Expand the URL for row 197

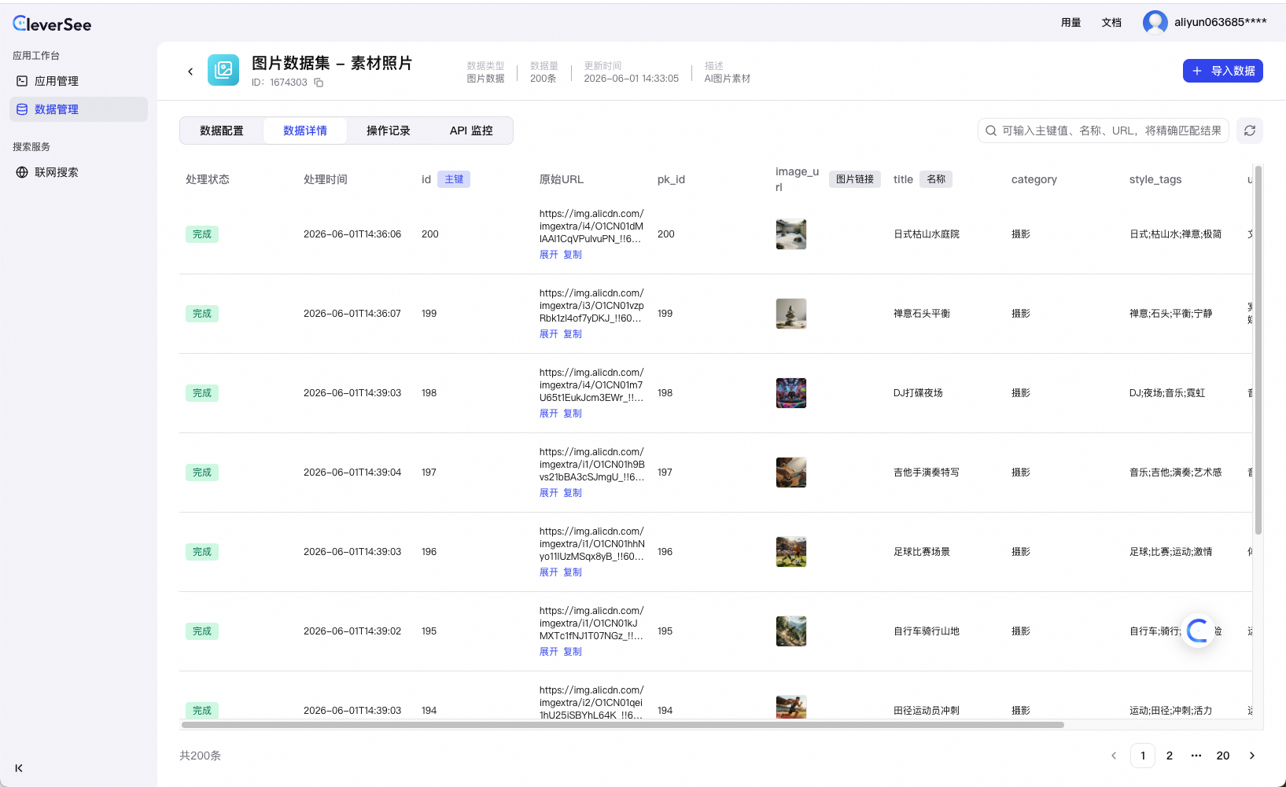(x=549, y=493)
